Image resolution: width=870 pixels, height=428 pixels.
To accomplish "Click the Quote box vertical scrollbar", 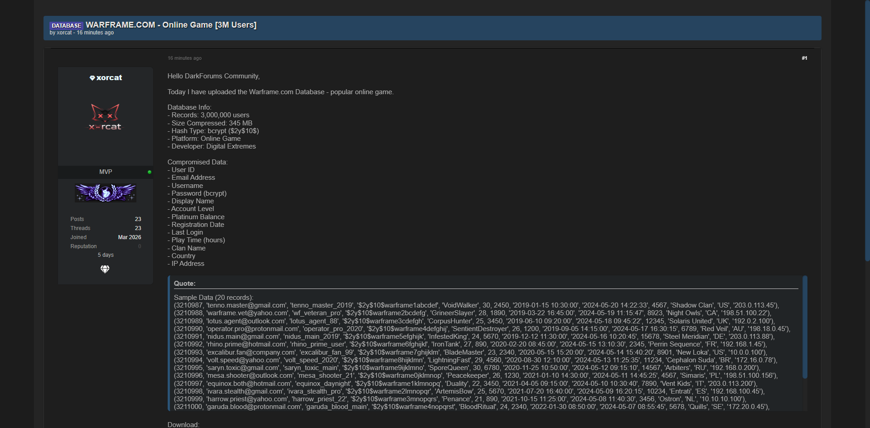I will coord(805,326).
